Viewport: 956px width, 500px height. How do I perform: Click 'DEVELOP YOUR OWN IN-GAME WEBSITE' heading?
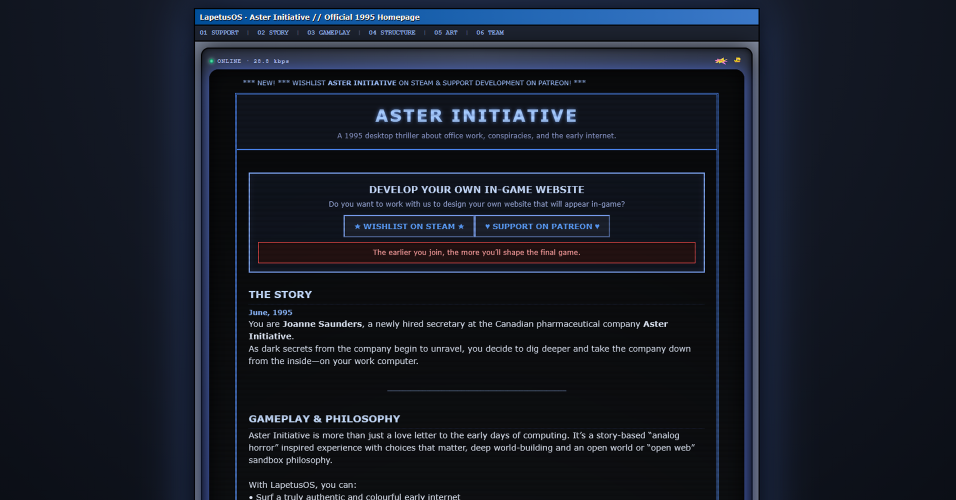(x=476, y=189)
